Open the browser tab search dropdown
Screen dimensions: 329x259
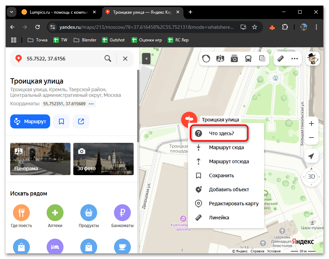tap(12, 12)
